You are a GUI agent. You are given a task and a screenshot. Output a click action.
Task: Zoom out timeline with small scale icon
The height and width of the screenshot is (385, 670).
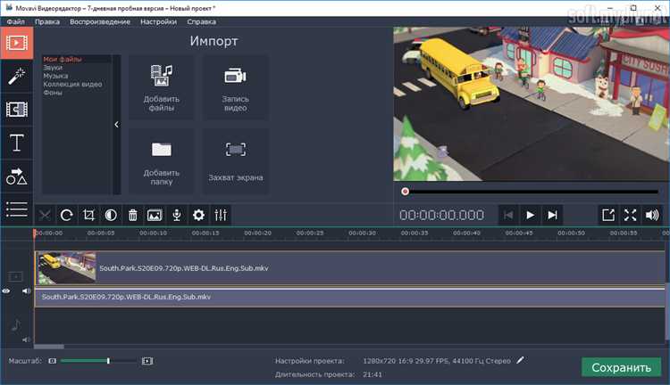(52, 361)
